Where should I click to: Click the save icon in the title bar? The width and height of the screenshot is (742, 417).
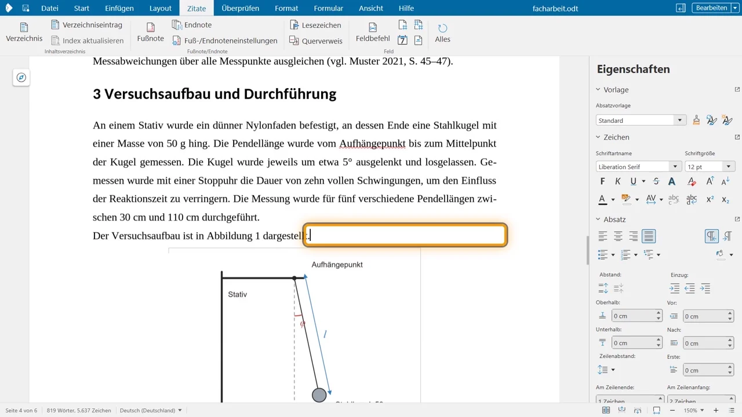26,8
